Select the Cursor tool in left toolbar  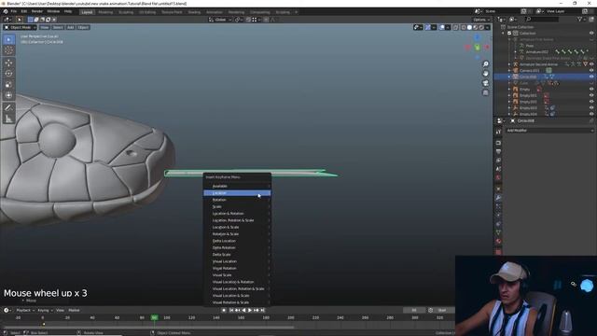(8, 50)
